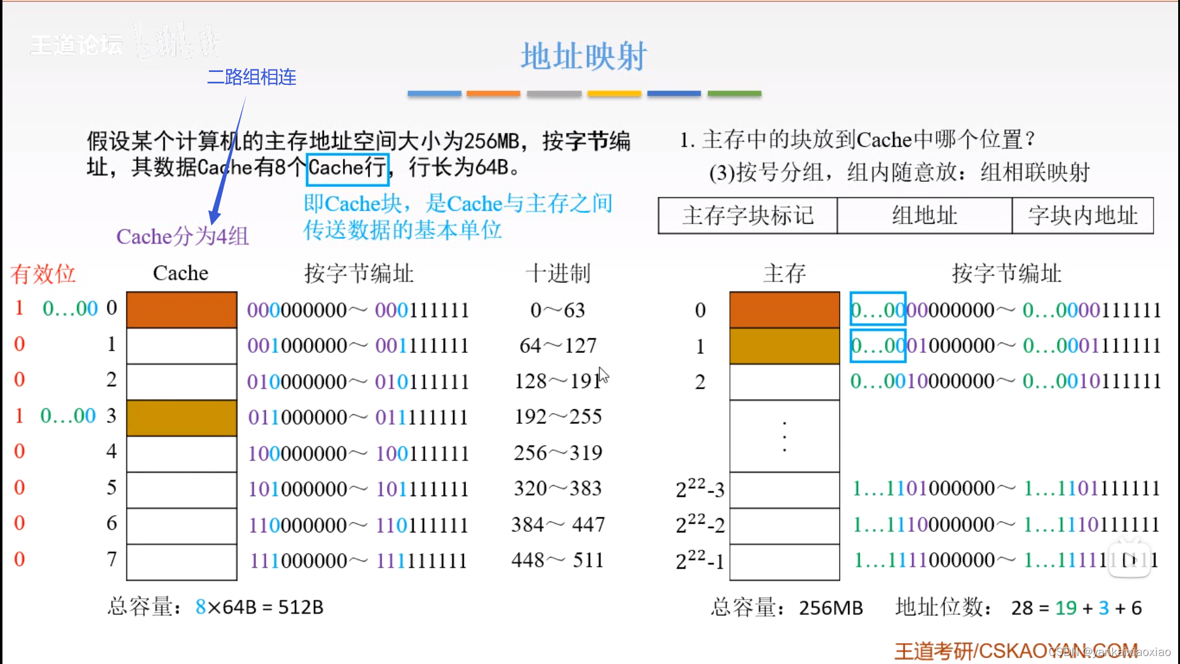
Task: Click the text 总容量: 8×64B = 512B
Action: pyautogui.click(x=216, y=607)
